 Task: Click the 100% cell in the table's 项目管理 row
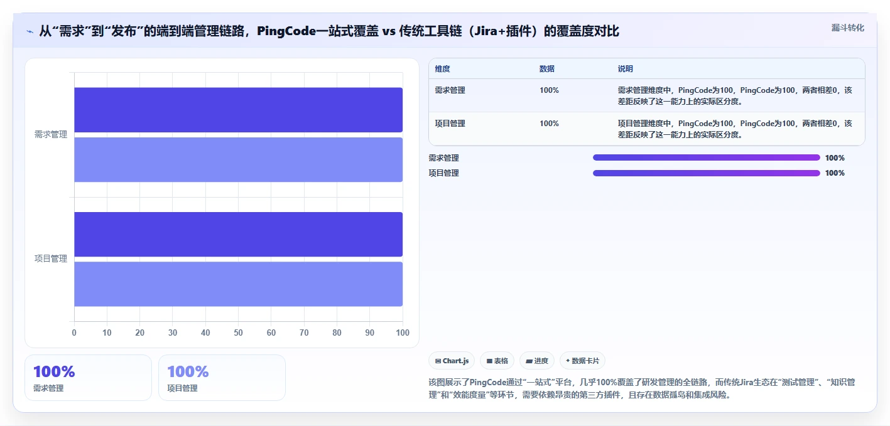[549, 124]
